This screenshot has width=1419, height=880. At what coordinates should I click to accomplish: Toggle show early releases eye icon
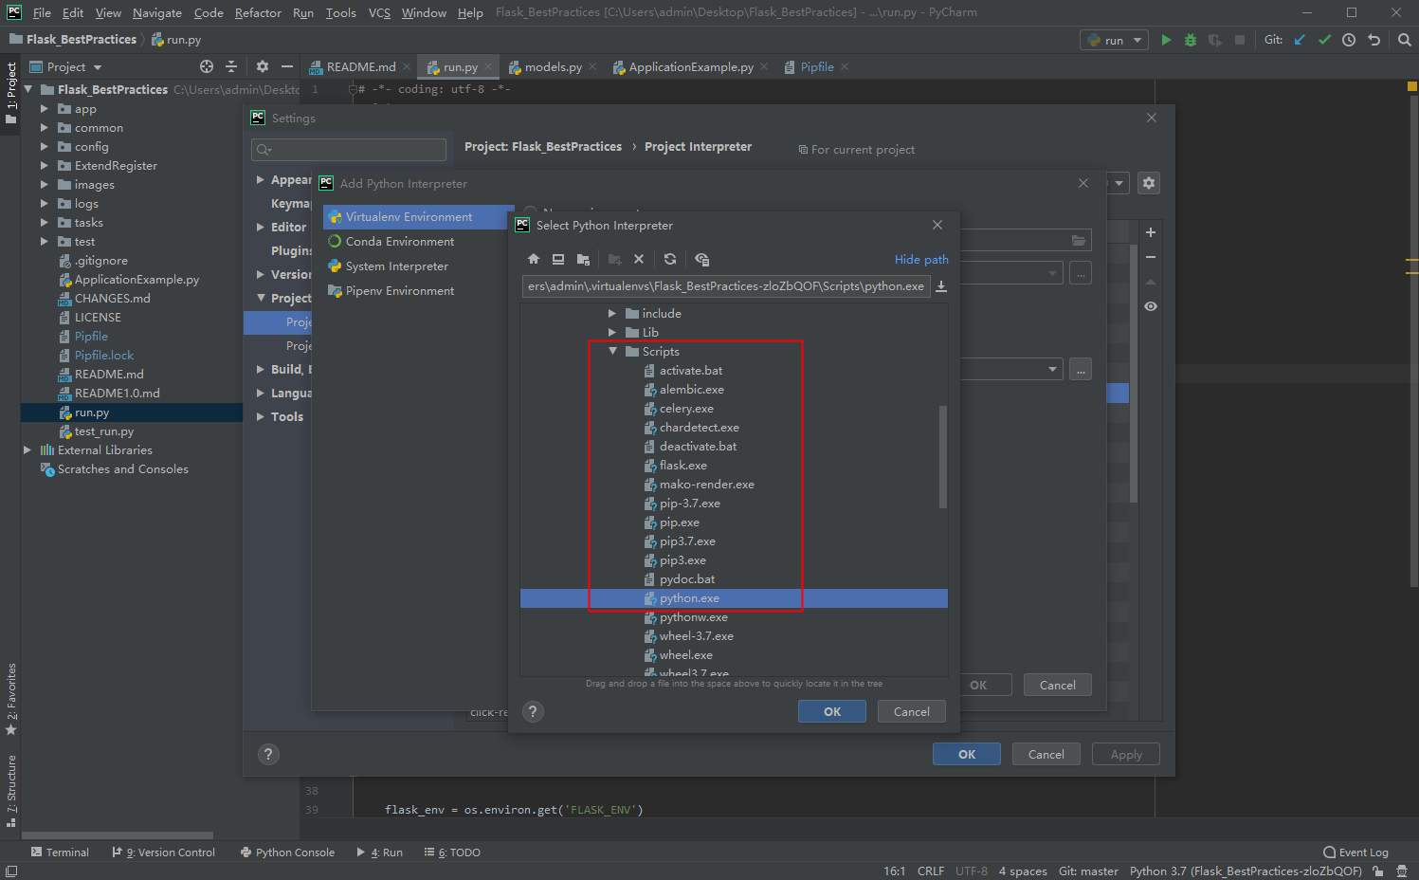pyautogui.click(x=1151, y=306)
